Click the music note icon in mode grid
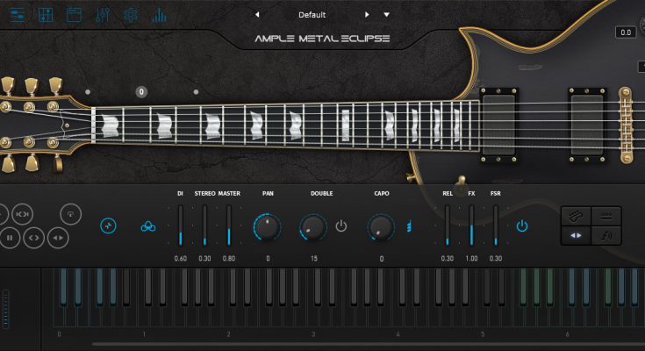 [x=606, y=235]
